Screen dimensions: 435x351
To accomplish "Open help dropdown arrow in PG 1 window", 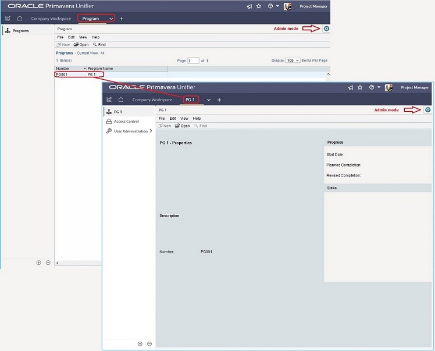I will click(x=379, y=87).
